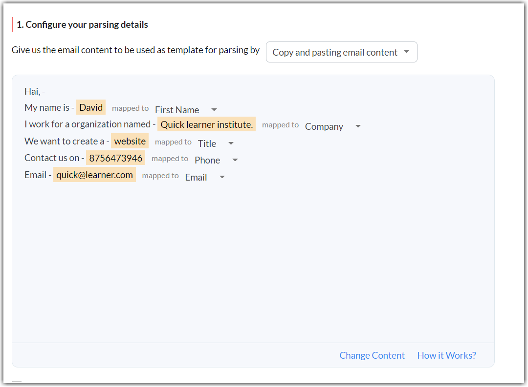Click the highlighted quick@learner.com address
528x387 pixels.
(x=94, y=175)
